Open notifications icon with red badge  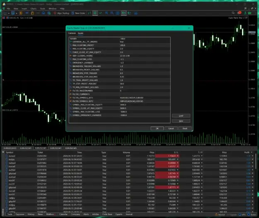click(x=239, y=13)
